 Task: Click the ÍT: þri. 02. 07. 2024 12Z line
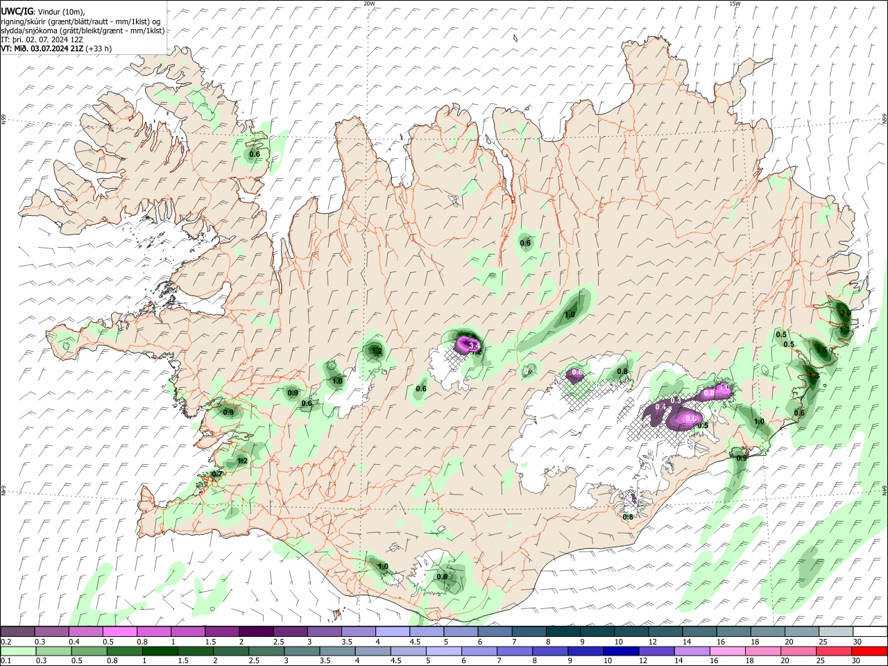tap(42, 40)
